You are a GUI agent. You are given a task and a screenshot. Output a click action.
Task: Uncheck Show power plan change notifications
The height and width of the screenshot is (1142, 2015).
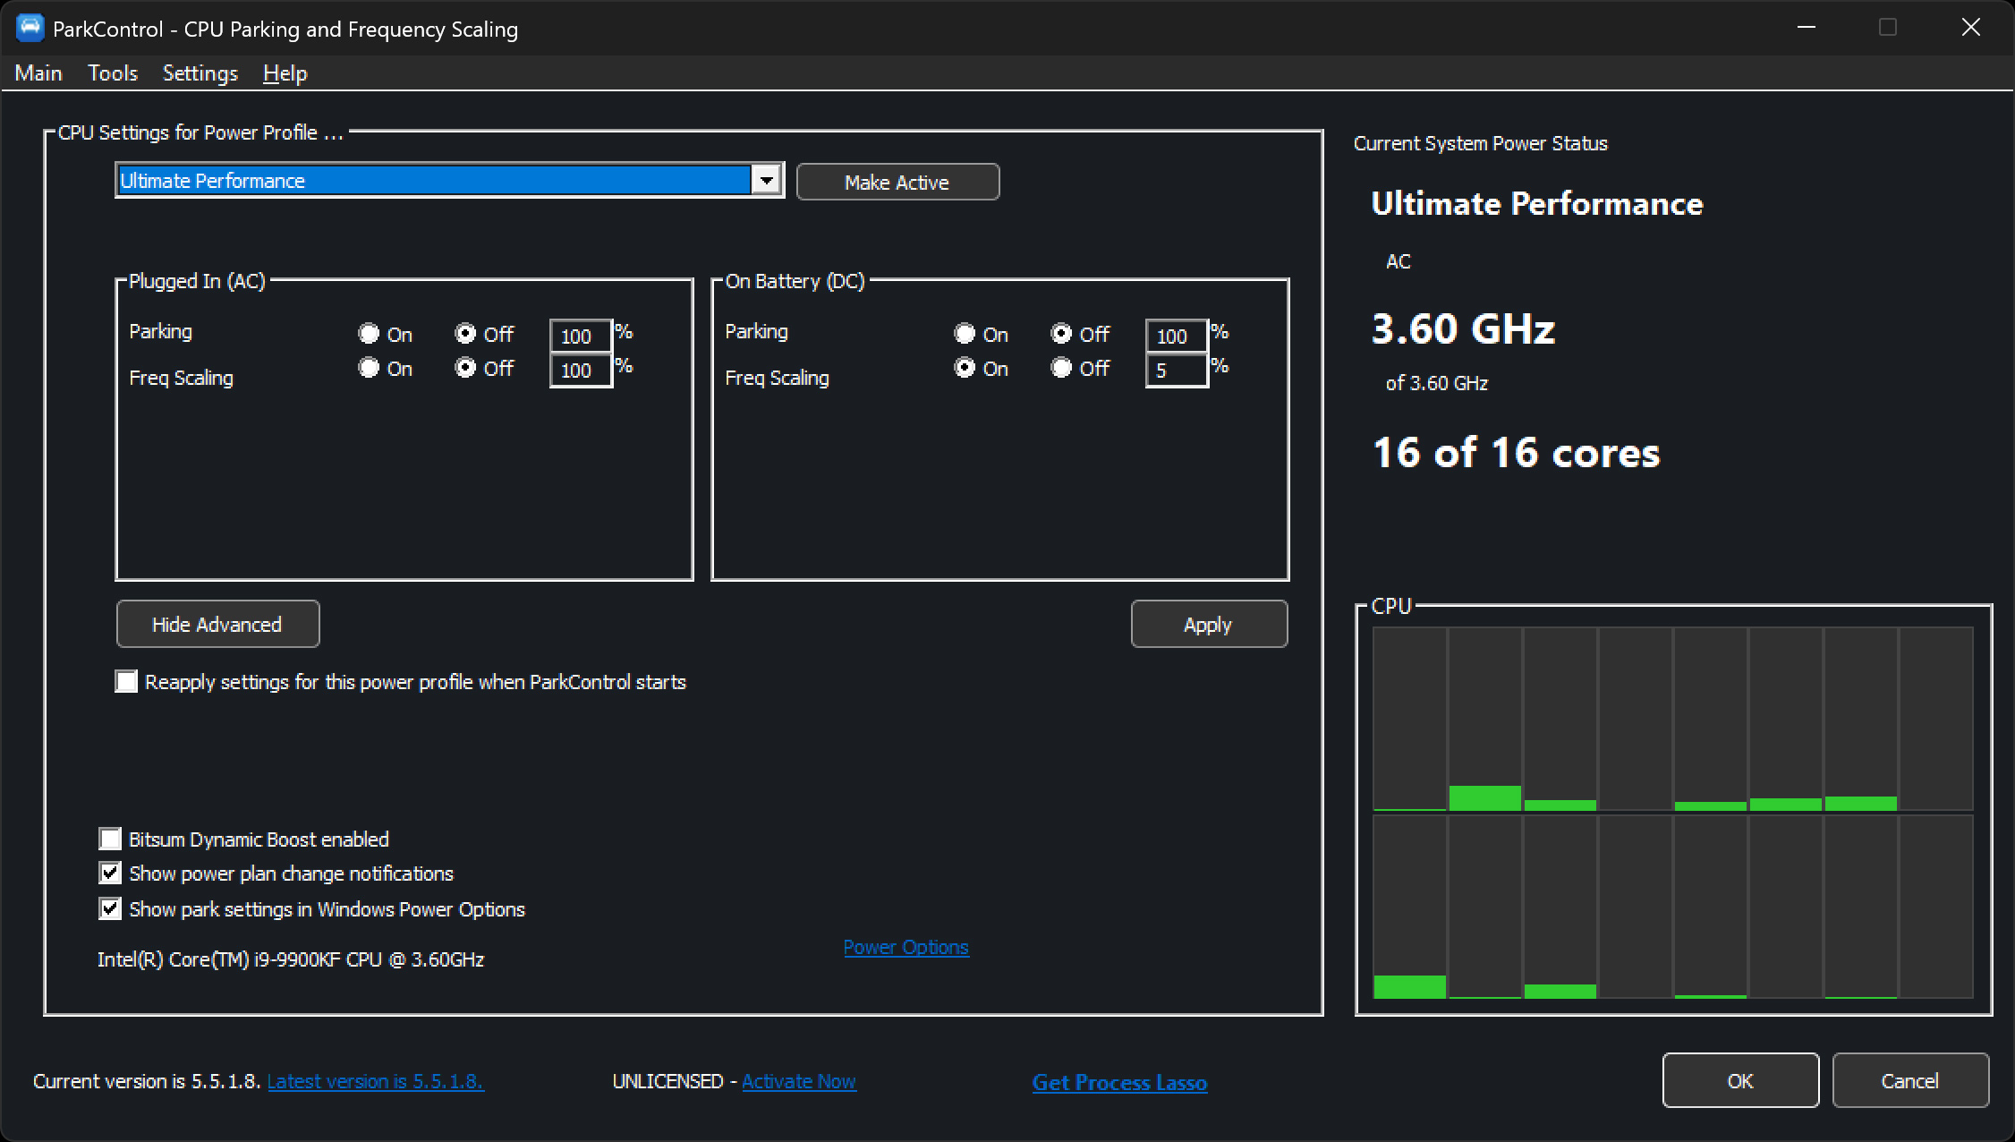point(110,874)
